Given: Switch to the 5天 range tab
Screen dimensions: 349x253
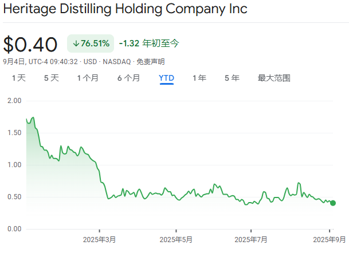Looking at the screenshot, I should point(52,78).
